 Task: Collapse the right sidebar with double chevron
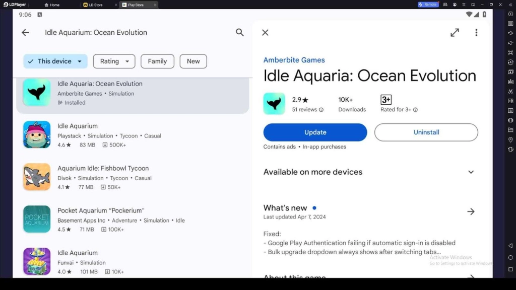[x=510, y=5]
